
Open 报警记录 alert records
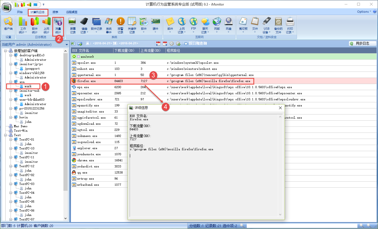pos(120,25)
